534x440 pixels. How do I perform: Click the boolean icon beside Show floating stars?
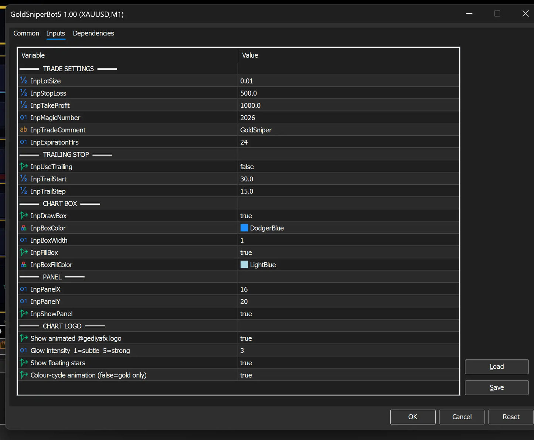pos(24,363)
